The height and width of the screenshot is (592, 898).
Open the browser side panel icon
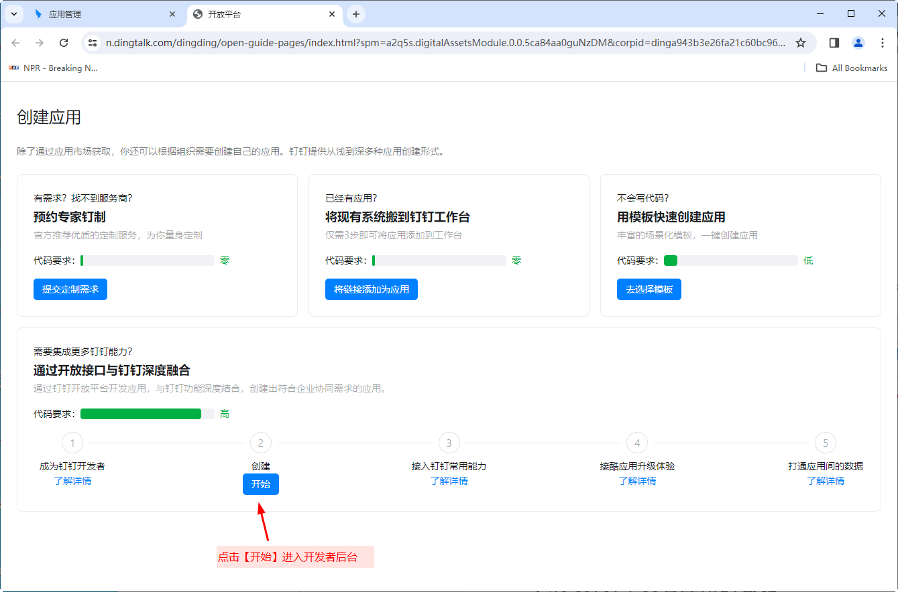click(x=834, y=43)
